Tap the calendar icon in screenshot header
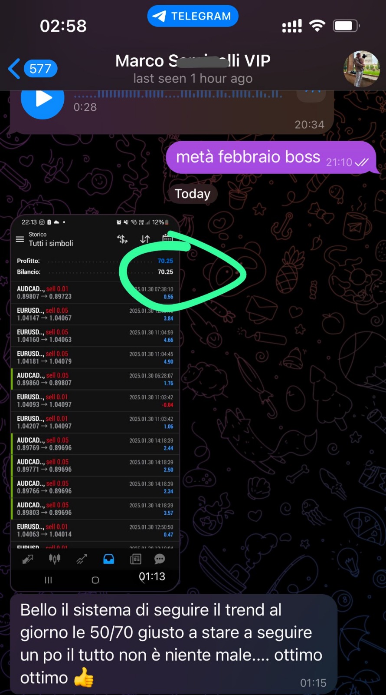 coord(167,238)
